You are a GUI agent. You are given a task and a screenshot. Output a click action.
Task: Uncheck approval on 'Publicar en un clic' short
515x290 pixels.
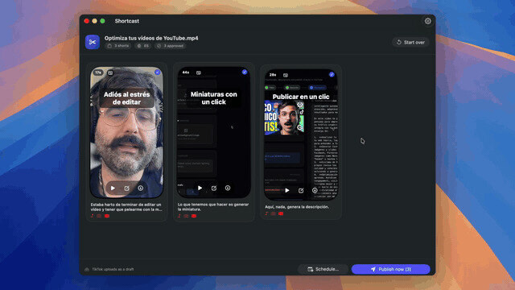[332, 75]
